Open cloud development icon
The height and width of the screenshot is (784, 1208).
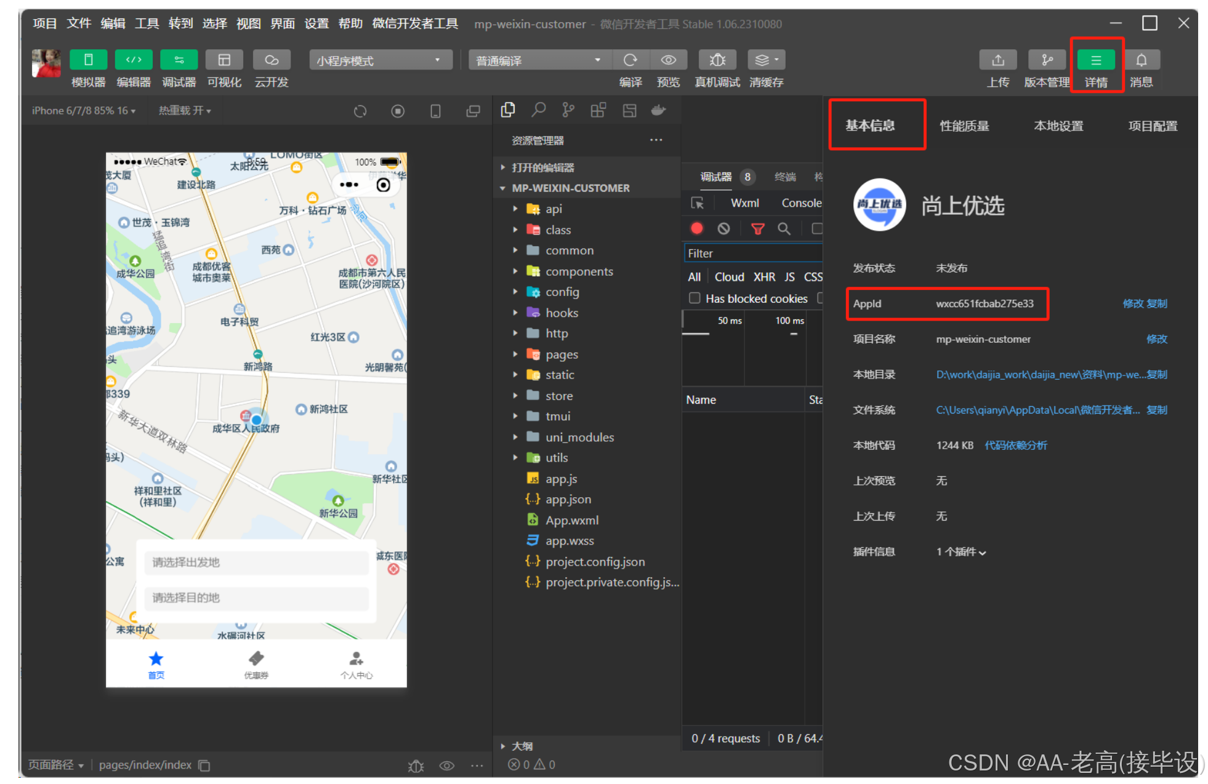point(272,60)
